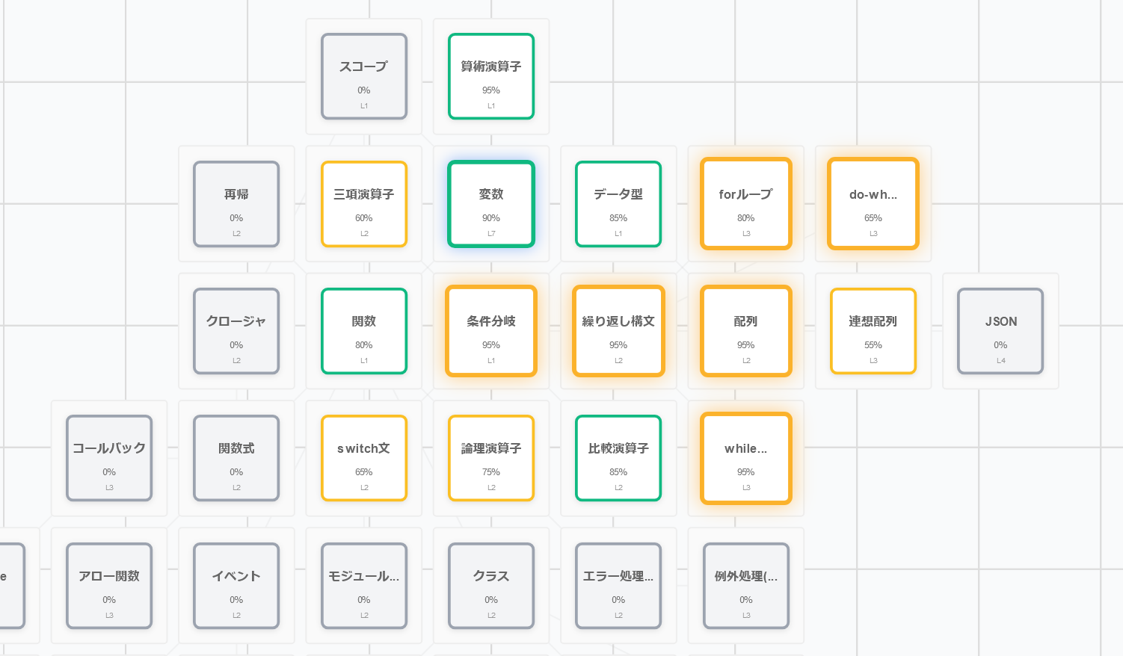Click the 算術演算子 skill card
Viewport: 1123px width, 656px height.
point(491,76)
